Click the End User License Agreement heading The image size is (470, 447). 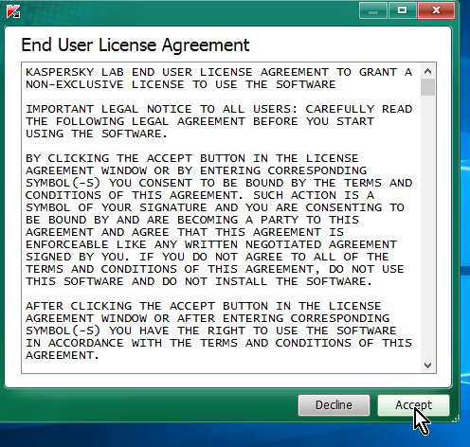(136, 45)
